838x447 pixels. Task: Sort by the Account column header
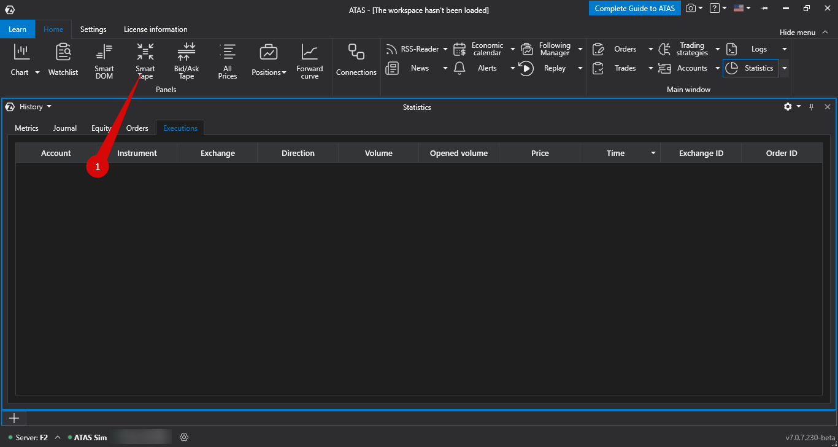(56, 154)
